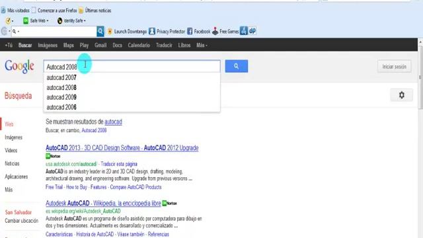
Task: Open AutoCAD 2013 3D CAD Design result
Action: pos(122,148)
